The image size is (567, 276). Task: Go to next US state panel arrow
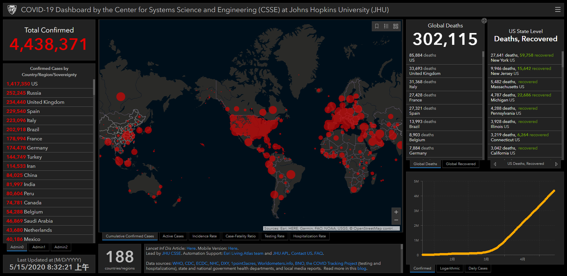pyautogui.click(x=556, y=164)
